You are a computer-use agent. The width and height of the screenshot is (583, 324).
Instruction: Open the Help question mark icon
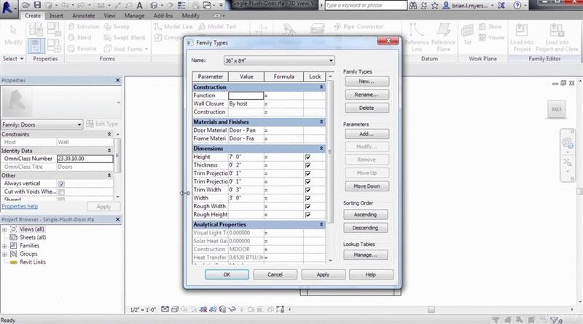coord(517,6)
